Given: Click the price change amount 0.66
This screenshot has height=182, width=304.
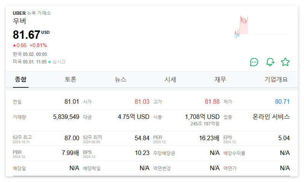Looking at the screenshot, I should click(21, 45).
